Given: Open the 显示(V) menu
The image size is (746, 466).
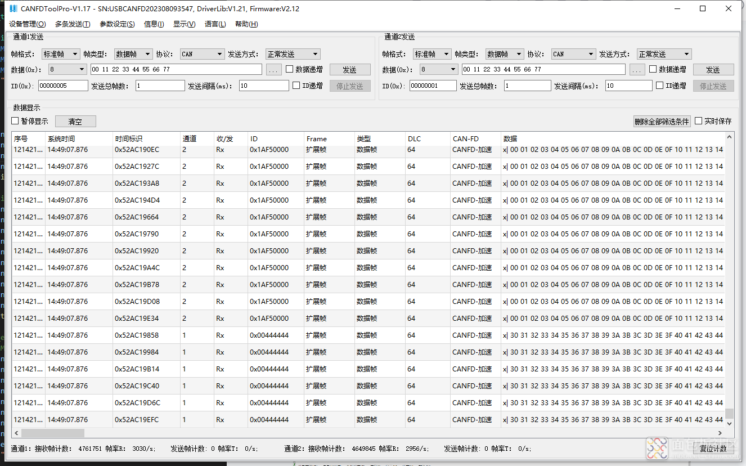Looking at the screenshot, I should pos(185,24).
